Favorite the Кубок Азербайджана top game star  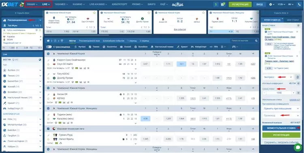40,30
